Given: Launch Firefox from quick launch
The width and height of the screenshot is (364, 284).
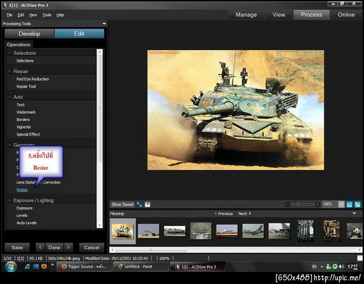Looking at the screenshot, I should click(x=44, y=266).
